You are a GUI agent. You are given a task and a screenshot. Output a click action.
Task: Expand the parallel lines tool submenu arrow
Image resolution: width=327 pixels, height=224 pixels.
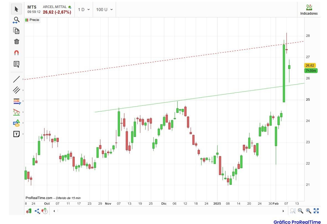pos(23,90)
